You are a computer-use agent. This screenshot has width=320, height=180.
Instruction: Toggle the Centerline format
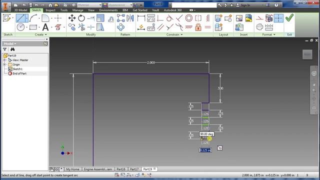(259, 27)
